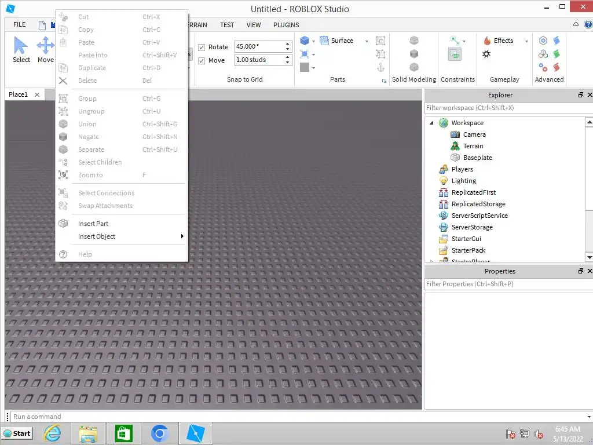
Task: Click the Filter Properties search field
Action: (x=508, y=284)
